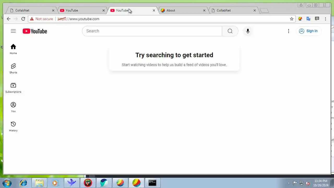Click the colorful extension icon in toolbar

[300, 19]
